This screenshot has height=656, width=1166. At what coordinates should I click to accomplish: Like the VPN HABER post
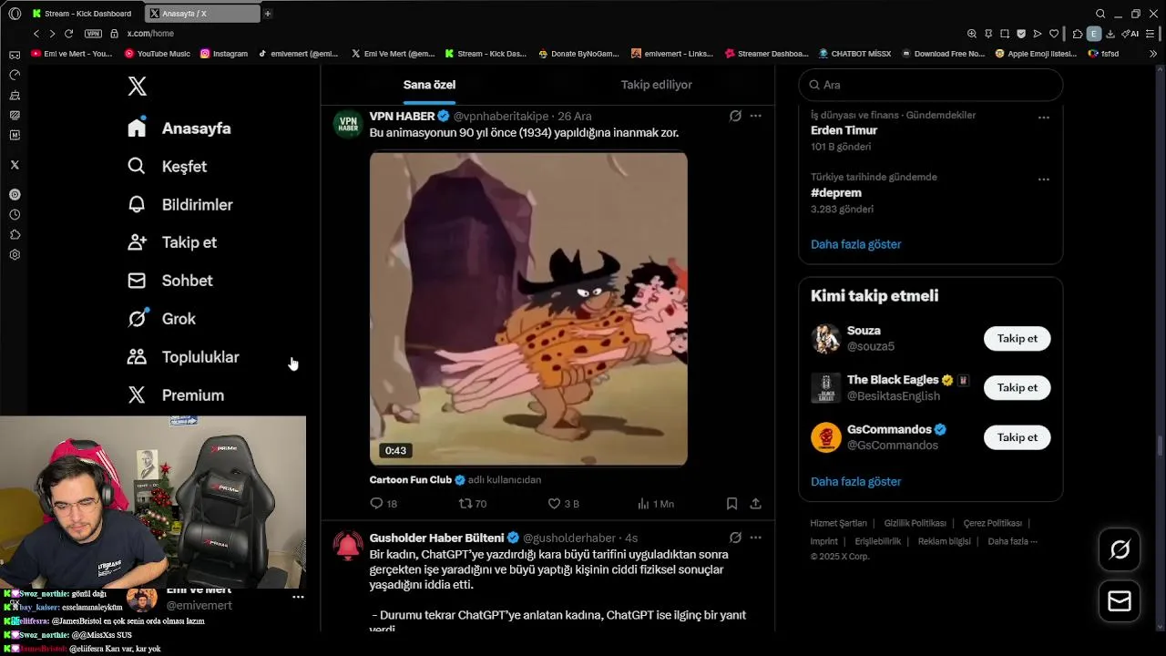[x=563, y=504]
